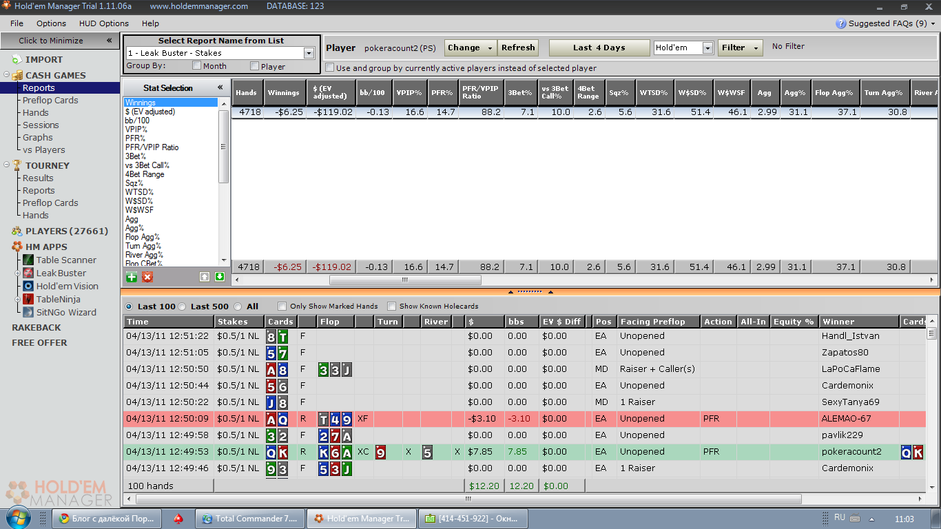Open LeakBuster app icon
This screenshot has height=529, width=941.
(28, 273)
